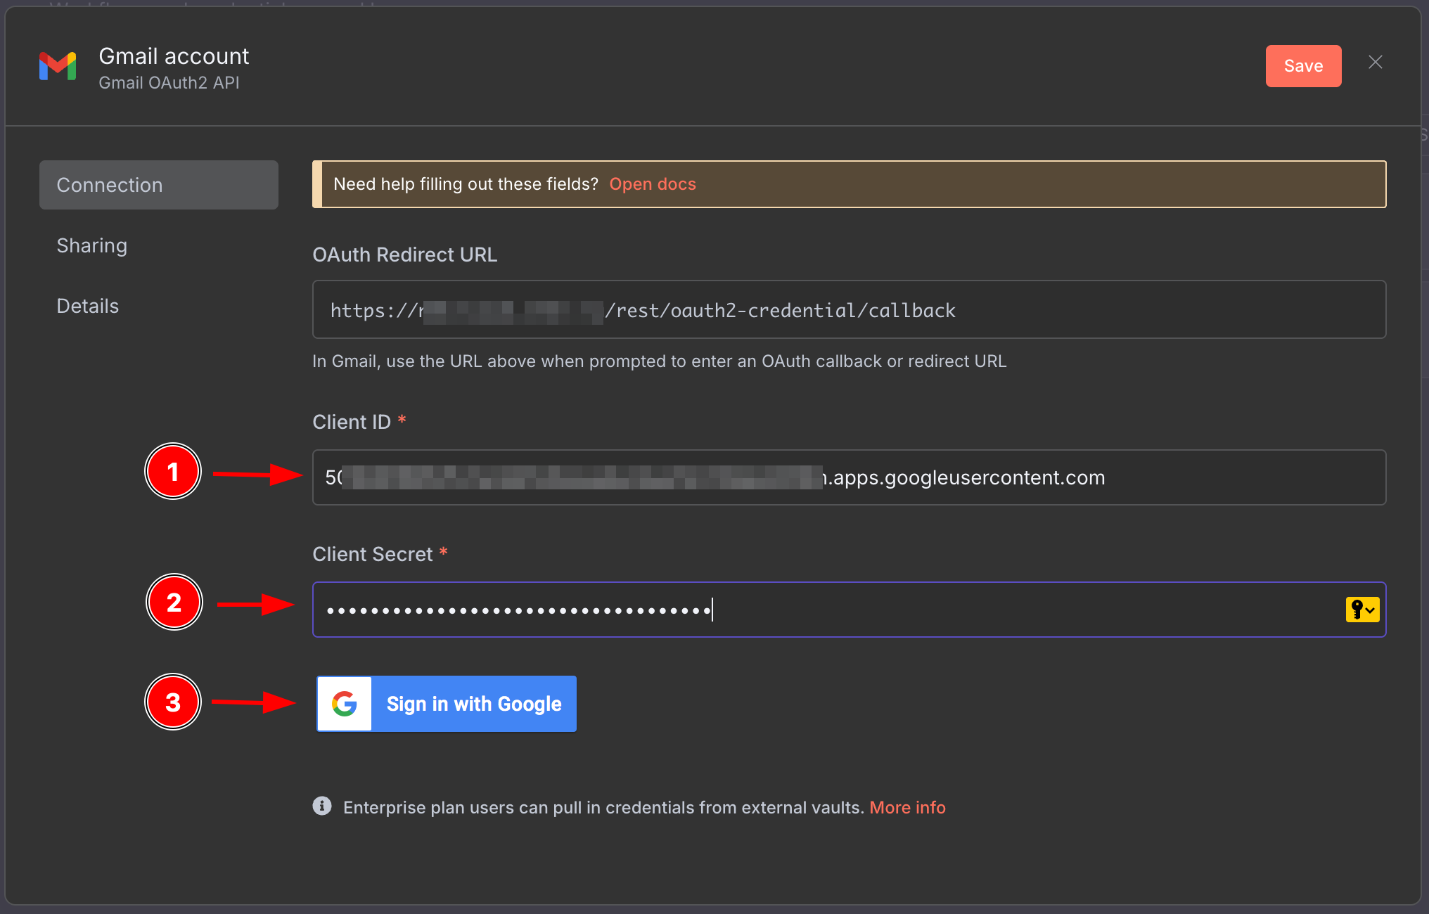Click the 'Client Secret' label

point(373,554)
